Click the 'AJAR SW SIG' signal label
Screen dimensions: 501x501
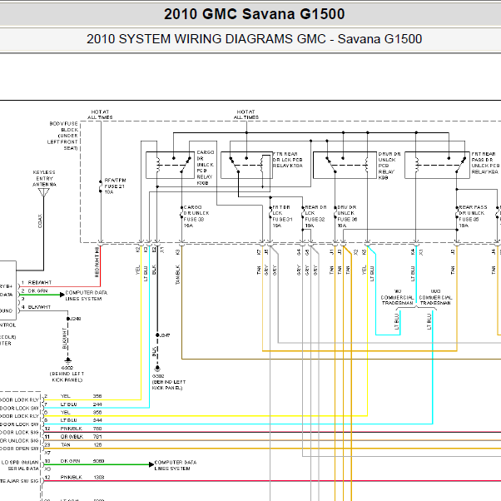pyautogui.click(x=22, y=481)
